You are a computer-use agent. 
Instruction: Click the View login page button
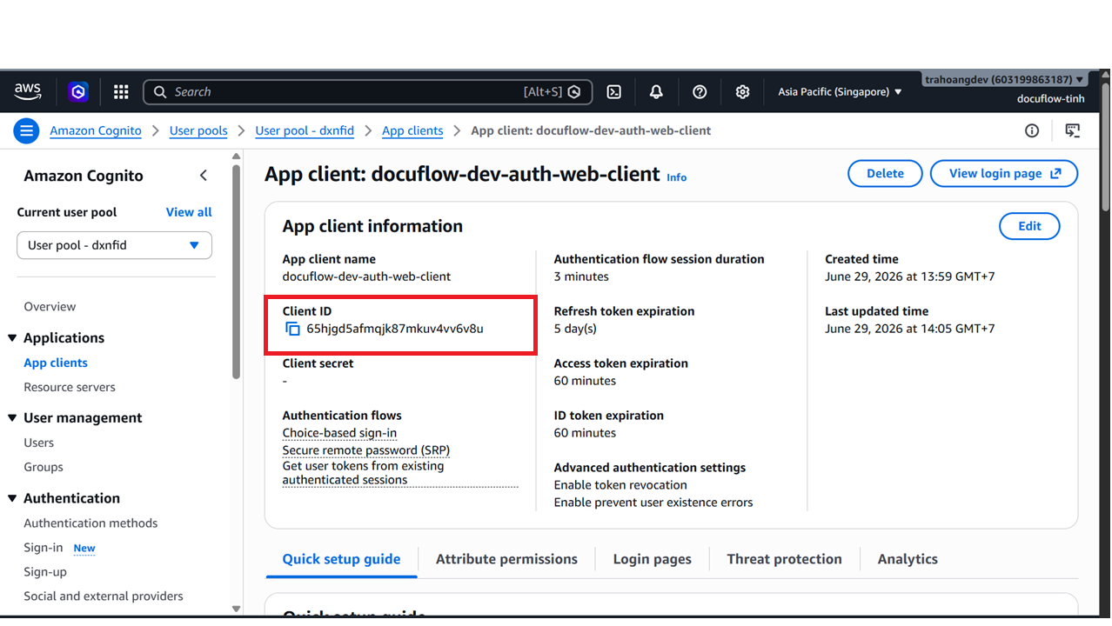[x=1004, y=174]
